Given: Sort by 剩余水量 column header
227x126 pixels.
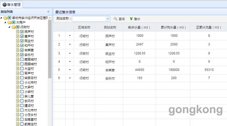Looking at the screenshot, I should (x=139, y=27).
